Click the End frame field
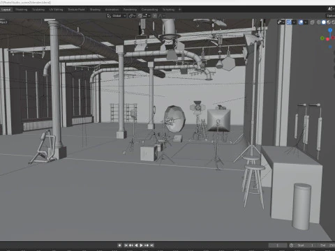 pyautogui.click(x=327, y=245)
